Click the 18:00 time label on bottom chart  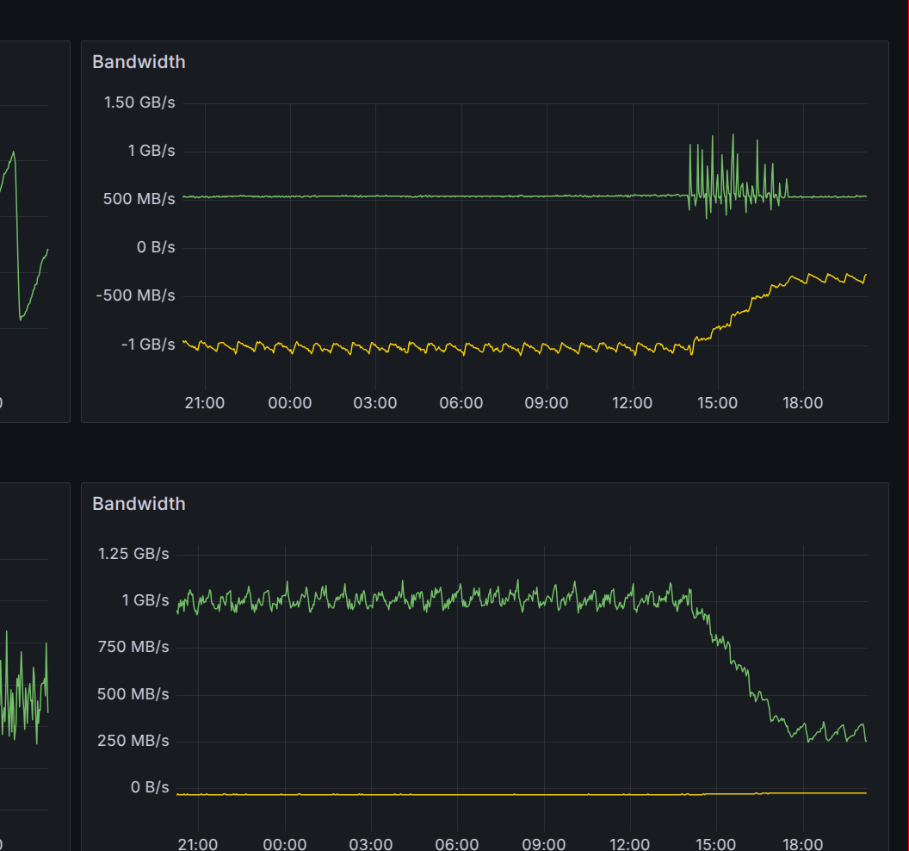(x=803, y=844)
